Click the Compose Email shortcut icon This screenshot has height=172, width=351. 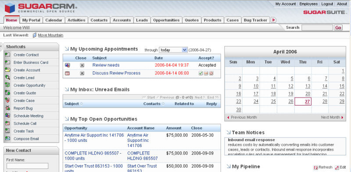[7, 138]
